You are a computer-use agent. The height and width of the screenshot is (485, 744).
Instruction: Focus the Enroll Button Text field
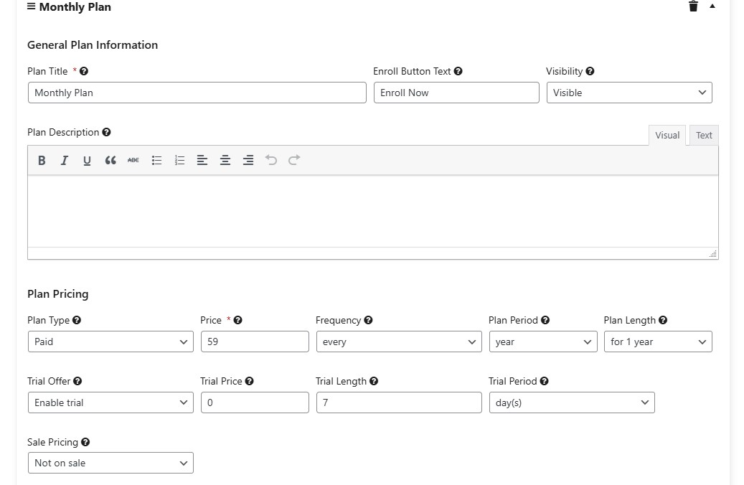click(456, 93)
